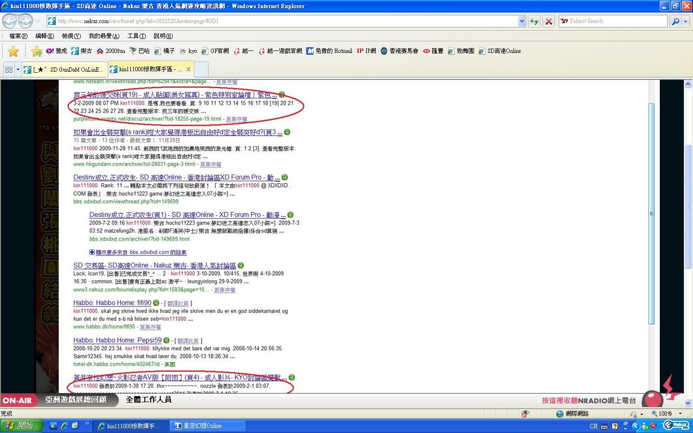Click 翻譯此頁 next to the fifi90 result

tap(178, 304)
